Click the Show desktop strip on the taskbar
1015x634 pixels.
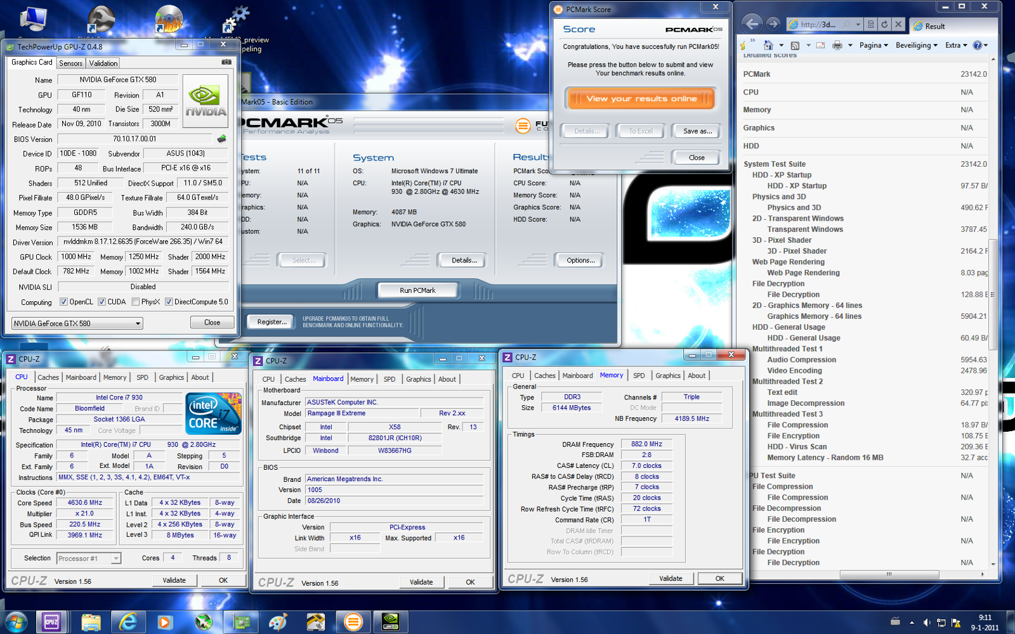pyautogui.click(x=1010, y=623)
